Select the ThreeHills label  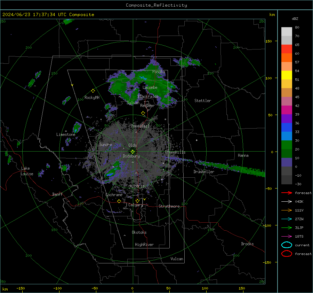coord(175,152)
